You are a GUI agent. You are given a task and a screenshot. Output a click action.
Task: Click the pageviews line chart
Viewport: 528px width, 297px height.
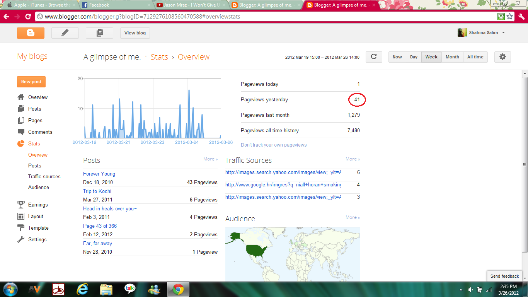tap(153, 108)
